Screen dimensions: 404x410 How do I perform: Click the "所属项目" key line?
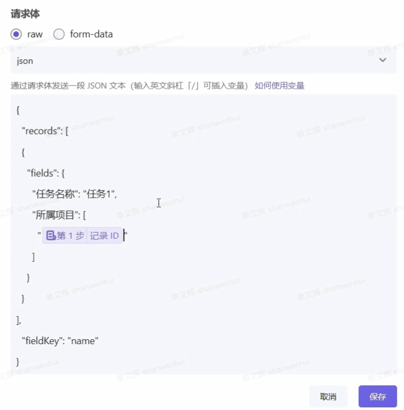tap(59, 215)
